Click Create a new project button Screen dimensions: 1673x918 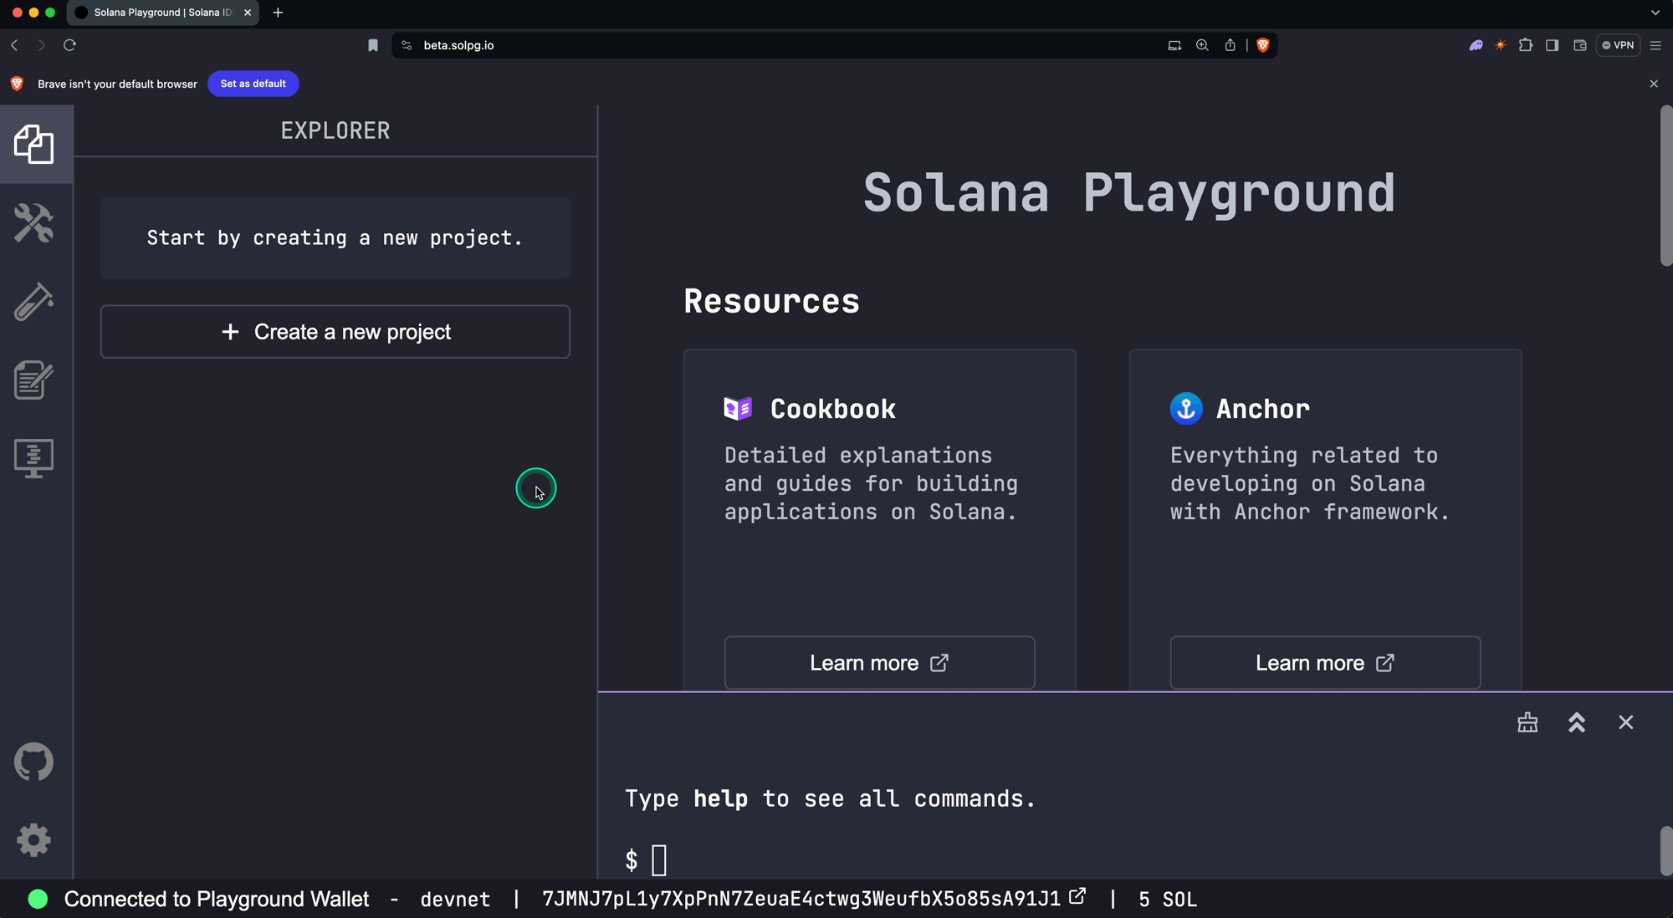335,332
